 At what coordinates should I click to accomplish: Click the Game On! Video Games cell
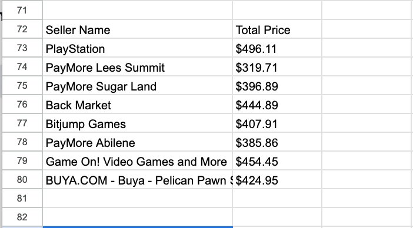point(137,161)
